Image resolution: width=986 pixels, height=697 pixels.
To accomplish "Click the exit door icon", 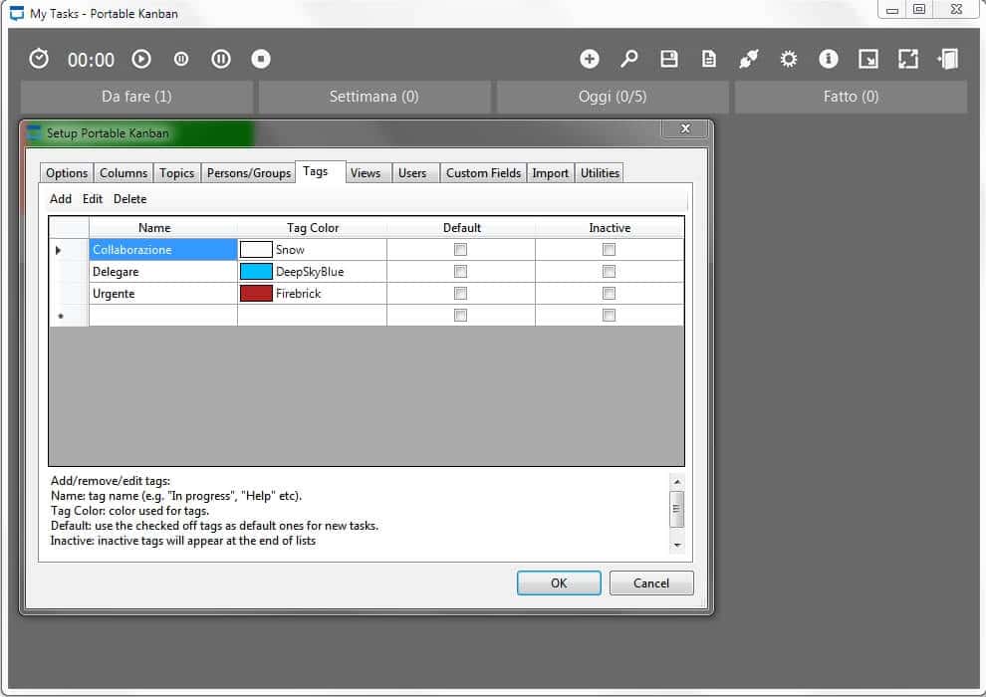I will [948, 59].
